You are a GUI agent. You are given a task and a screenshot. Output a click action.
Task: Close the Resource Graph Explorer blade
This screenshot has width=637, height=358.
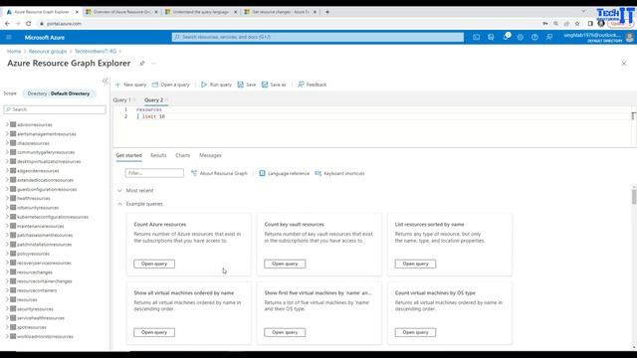tap(624, 64)
